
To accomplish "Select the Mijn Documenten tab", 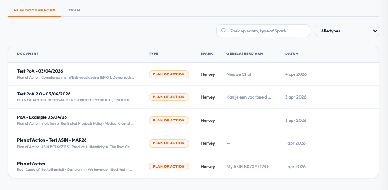I will coord(34,10).
